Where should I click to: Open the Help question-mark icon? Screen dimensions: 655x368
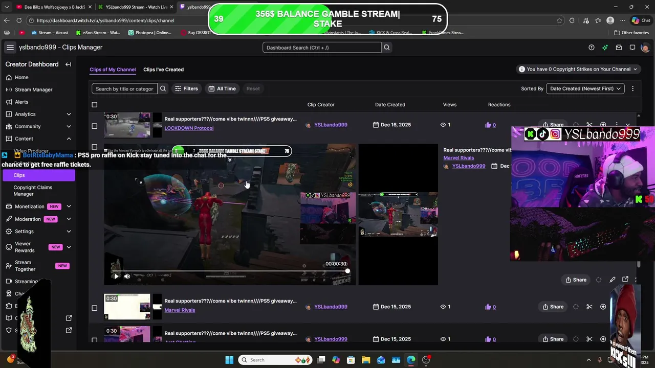click(592, 48)
